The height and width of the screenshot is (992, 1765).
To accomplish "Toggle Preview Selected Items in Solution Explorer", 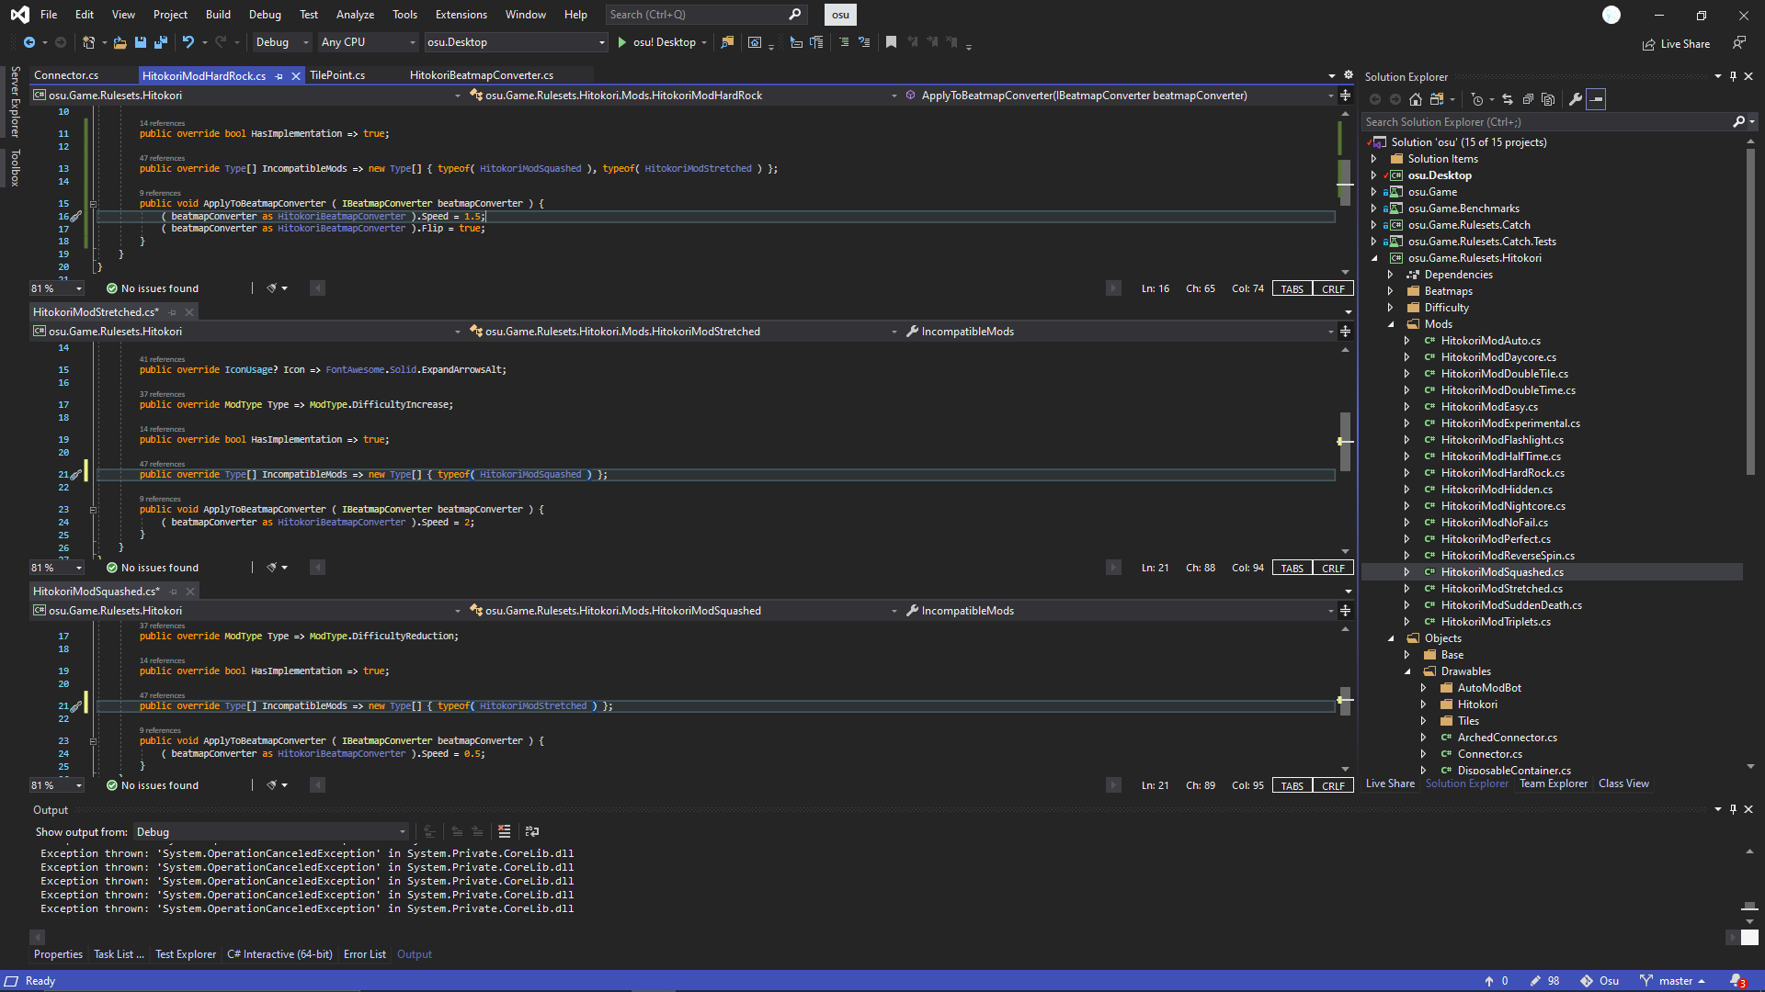I will tap(1597, 99).
